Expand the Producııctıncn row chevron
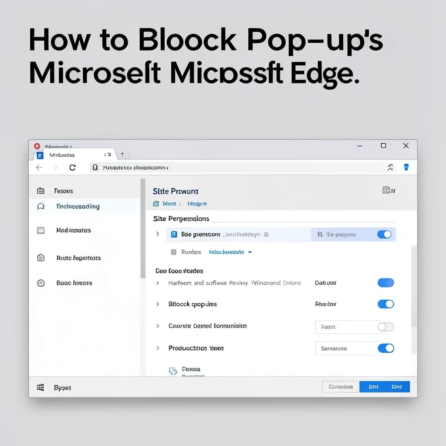446x446 pixels. click(158, 348)
